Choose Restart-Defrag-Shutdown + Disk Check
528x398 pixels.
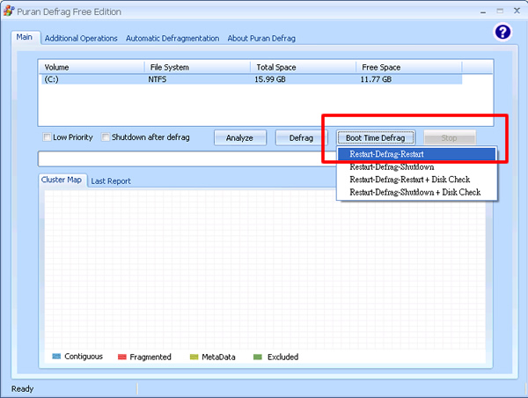(416, 193)
